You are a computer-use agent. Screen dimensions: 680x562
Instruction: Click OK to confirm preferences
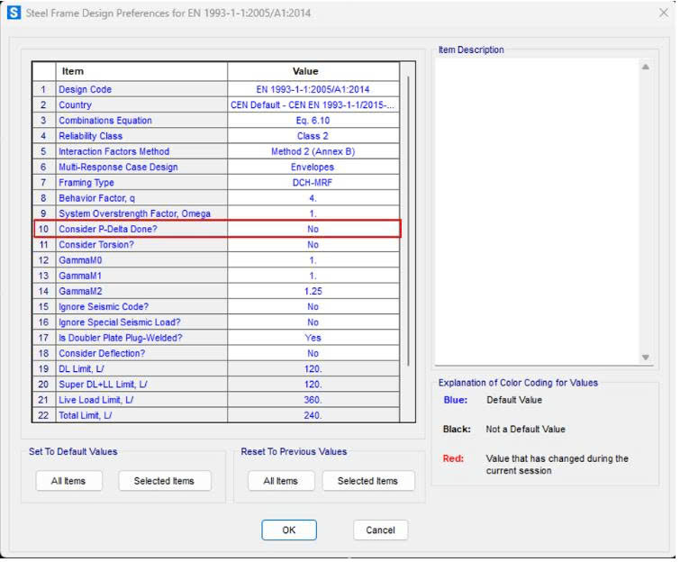pos(288,530)
